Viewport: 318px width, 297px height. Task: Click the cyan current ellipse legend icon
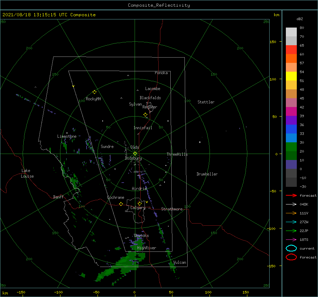[291, 248]
